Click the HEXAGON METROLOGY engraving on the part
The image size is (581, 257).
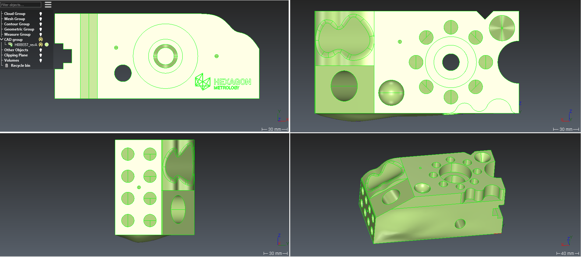pyautogui.click(x=223, y=82)
